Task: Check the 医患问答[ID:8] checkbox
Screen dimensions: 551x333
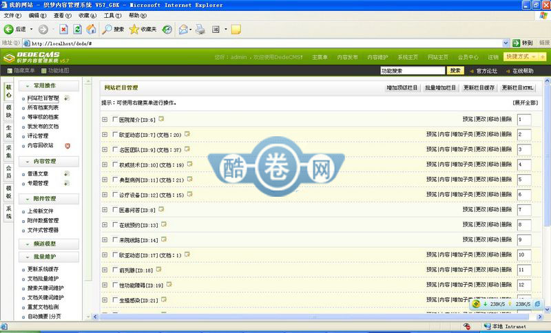Action: point(115,209)
